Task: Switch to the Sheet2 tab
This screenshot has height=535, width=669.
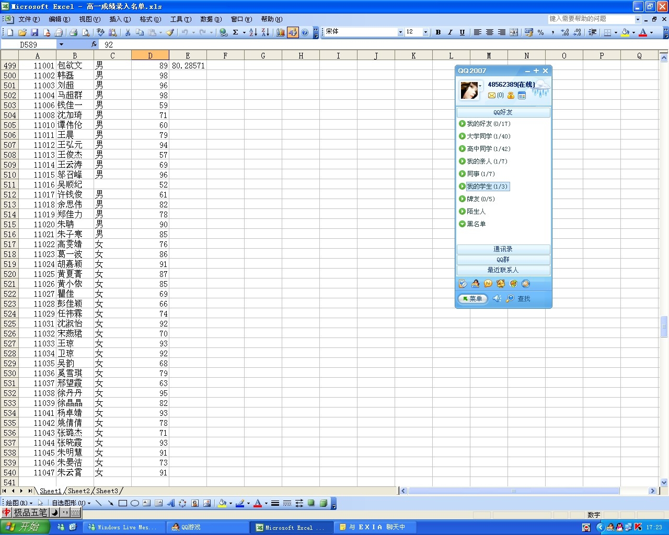Action: (x=79, y=491)
